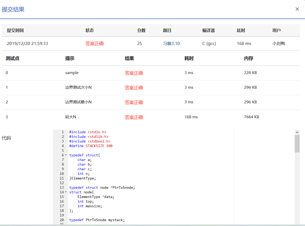305x226 pixels.
Task: Close the 提交结果 dialog with the X
Action: (297, 9)
